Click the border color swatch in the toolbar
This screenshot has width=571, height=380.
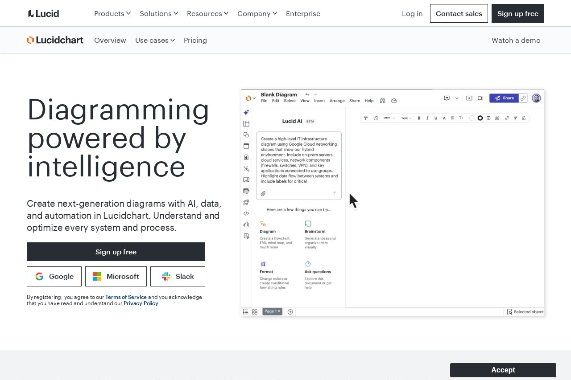480,118
